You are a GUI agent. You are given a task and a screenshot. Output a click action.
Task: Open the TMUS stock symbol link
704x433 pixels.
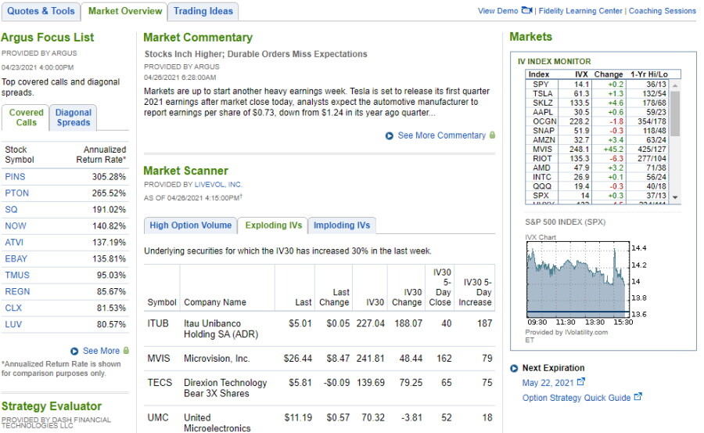tap(17, 275)
